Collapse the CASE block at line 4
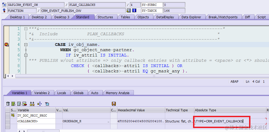269x132 pixels. [x=26, y=45]
